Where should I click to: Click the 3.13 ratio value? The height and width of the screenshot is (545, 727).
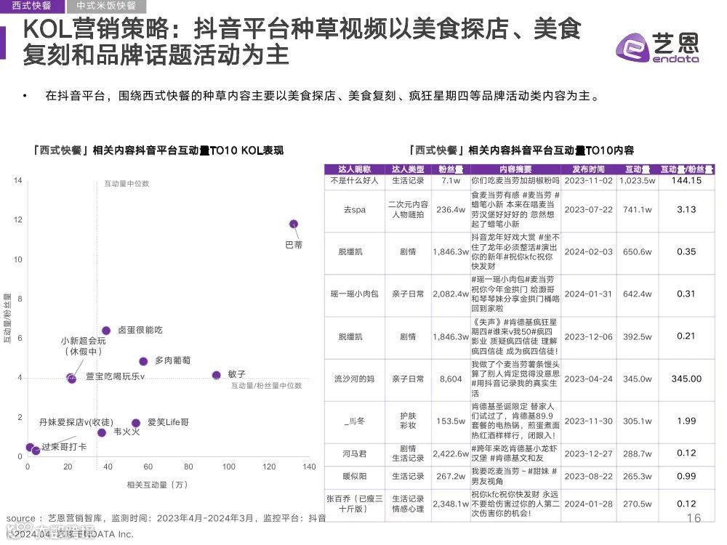[x=687, y=210]
